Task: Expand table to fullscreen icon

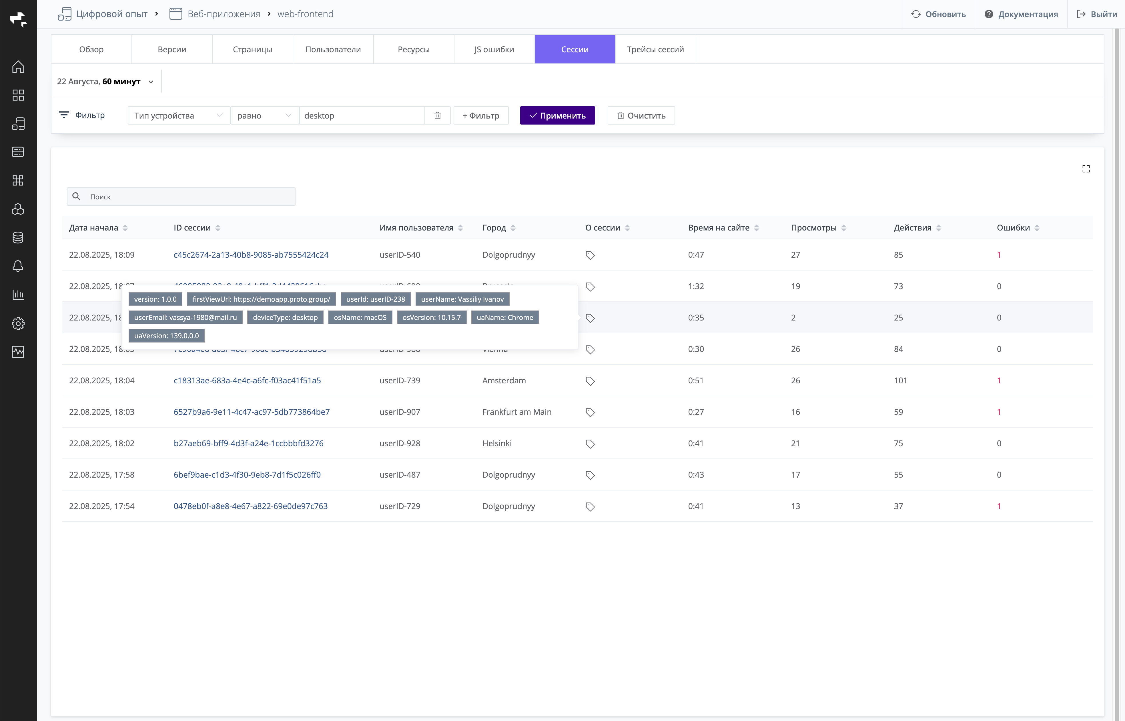Action: tap(1086, 169)
